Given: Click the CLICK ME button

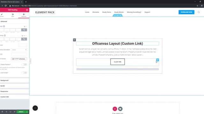Looking at the screenshot, I should pos(118,62).
